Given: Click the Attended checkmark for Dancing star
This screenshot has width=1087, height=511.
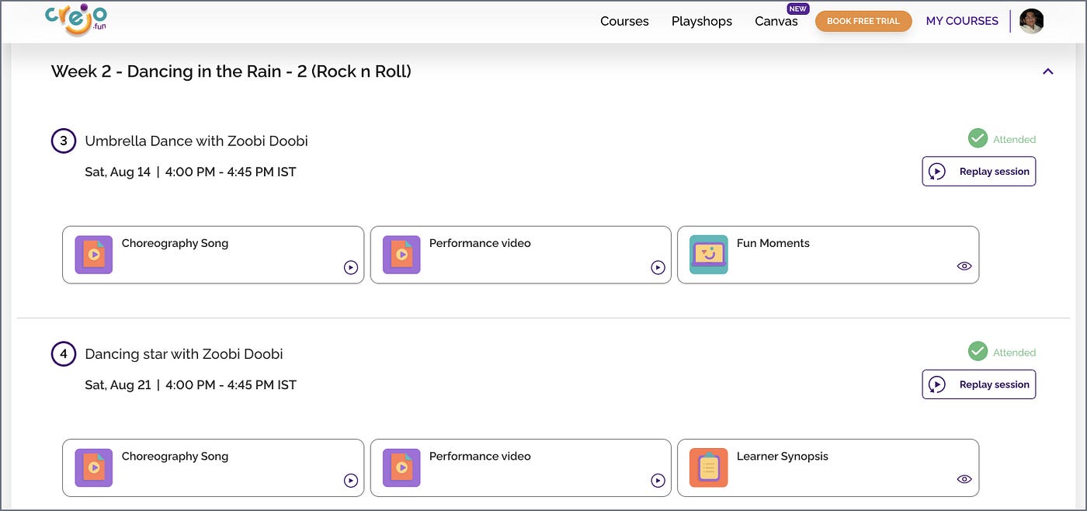Looking at the screenshot, I should [978, 351].
